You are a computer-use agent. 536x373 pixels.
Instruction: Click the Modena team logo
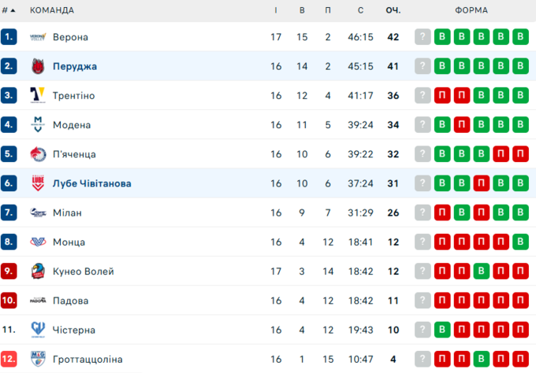pos(38,124)
